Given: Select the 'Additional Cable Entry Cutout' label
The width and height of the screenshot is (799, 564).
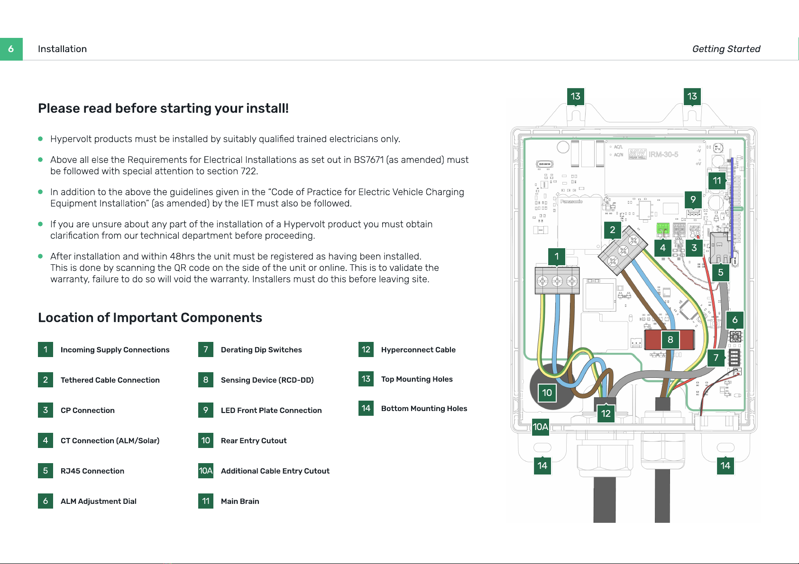Looking at the screenshot, I should coord(275,471).
